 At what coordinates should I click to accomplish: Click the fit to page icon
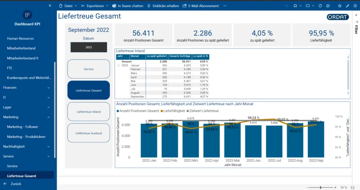[352, 187]
